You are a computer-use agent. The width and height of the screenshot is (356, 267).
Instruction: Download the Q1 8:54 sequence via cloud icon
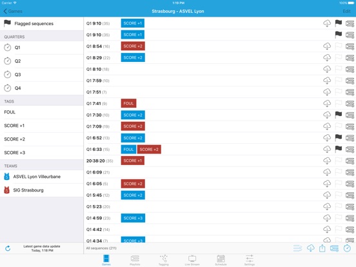[327, 46]
